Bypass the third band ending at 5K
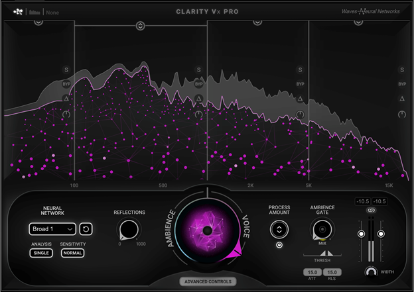This screenshot has height=292, width=414. (x=300, y=84)
